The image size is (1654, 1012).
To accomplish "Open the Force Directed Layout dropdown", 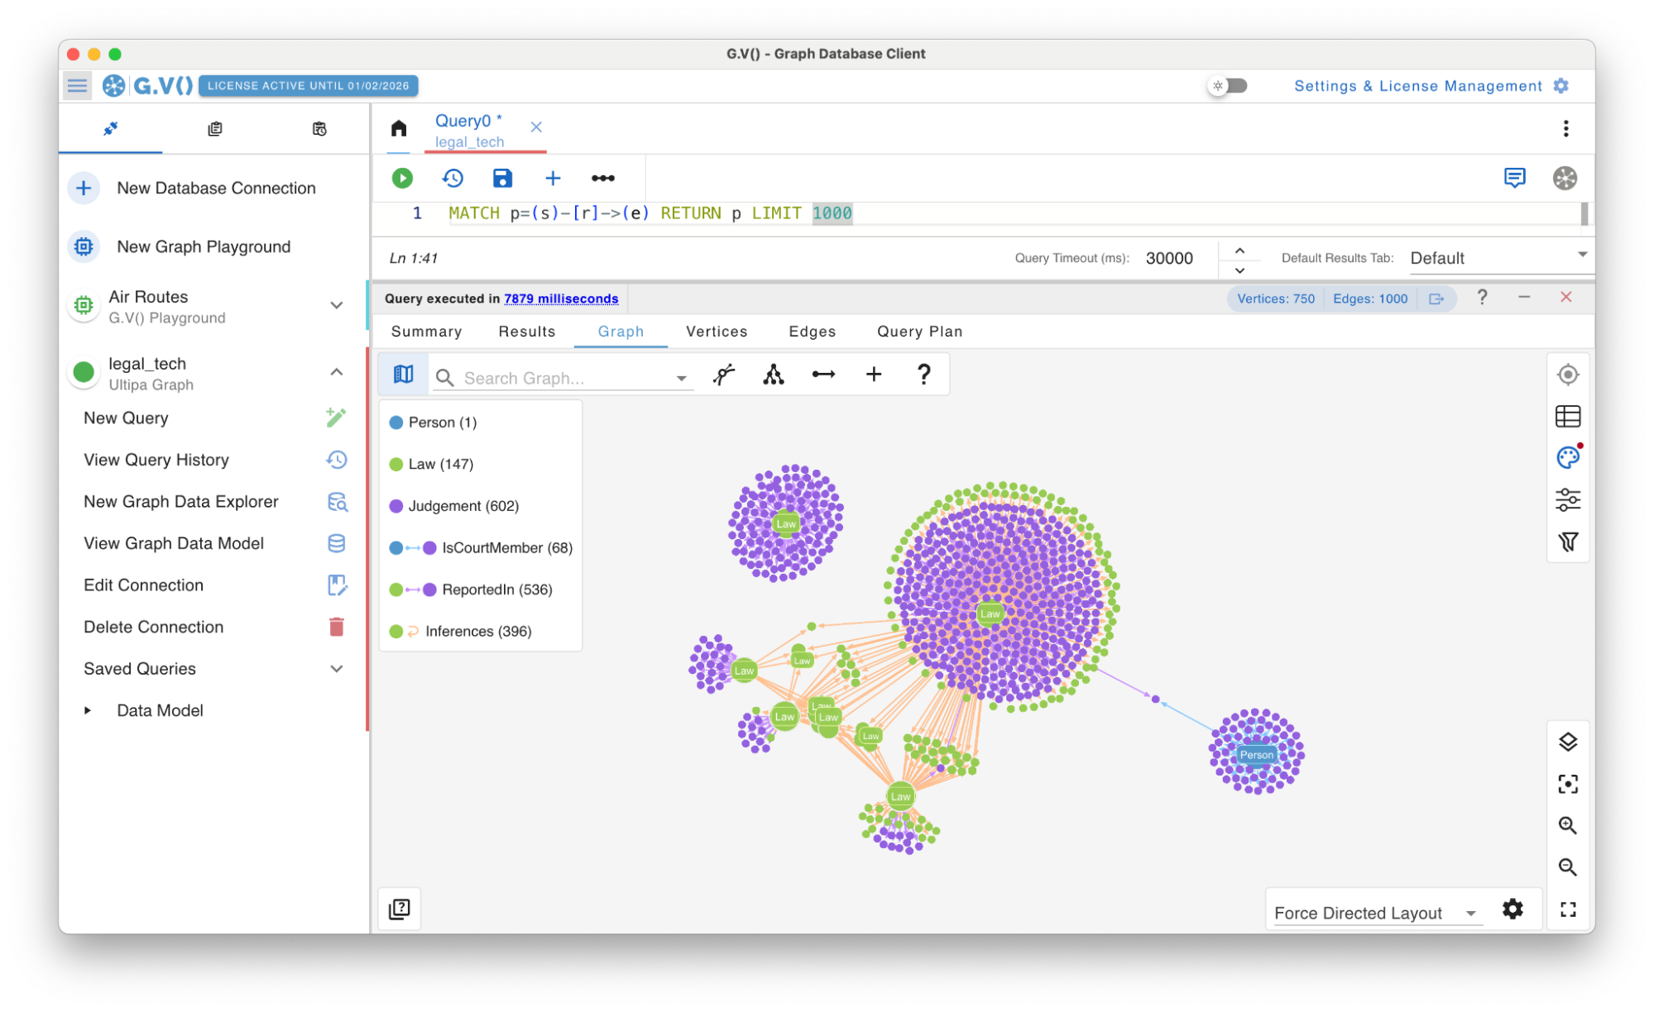I will point(1374,913).
